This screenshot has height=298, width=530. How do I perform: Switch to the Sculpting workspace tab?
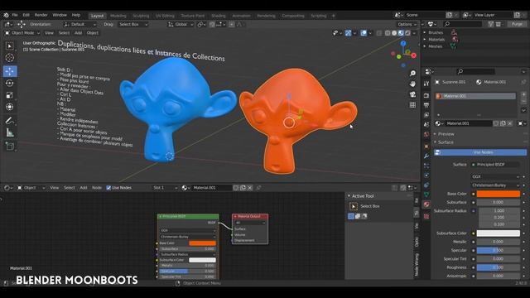pos(141,16)
